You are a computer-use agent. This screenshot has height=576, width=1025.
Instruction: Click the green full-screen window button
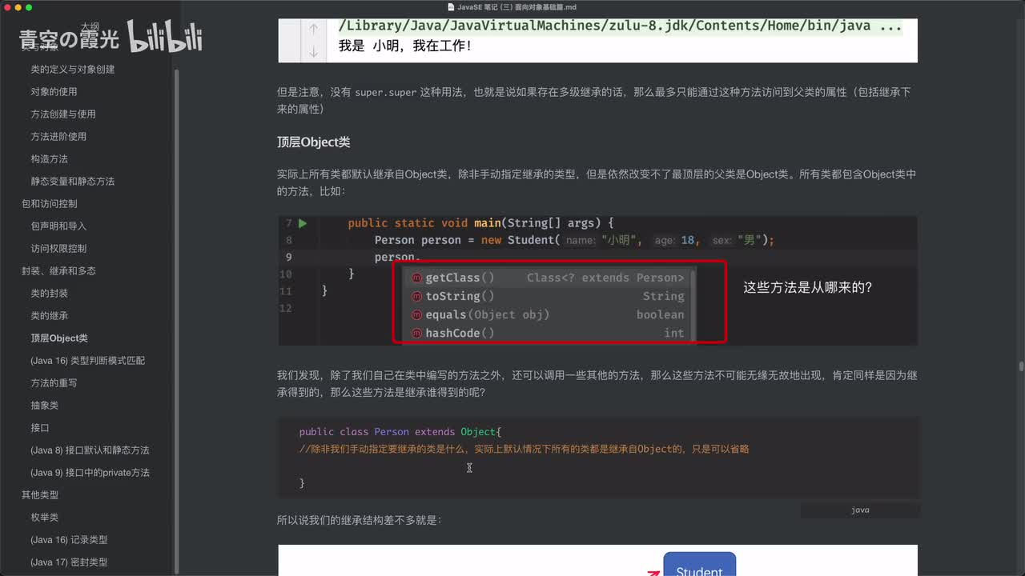coord(29,7)
